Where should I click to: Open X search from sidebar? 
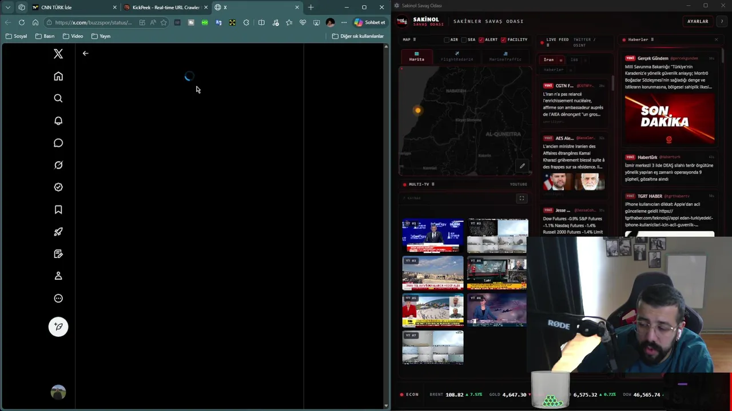[58, 98]
